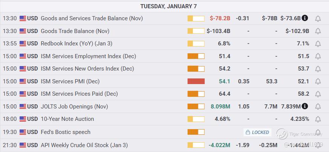Click the lock icon on Bostic speech row
The height and width of the screenshot is (152, 329).
[x=248, y=132]
